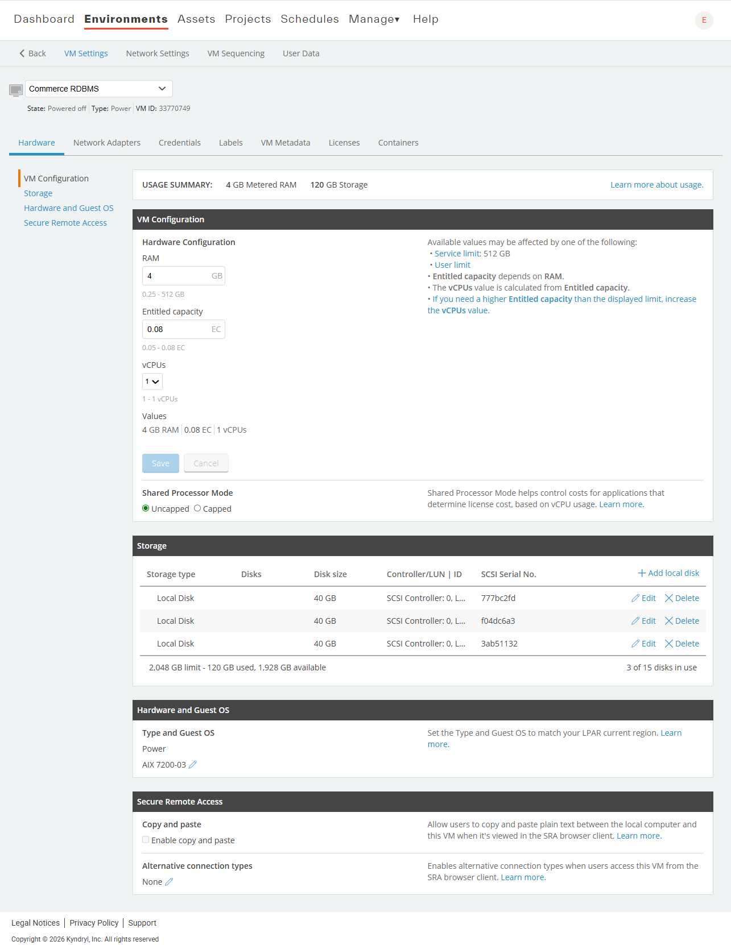Click the "VM ID: 33770749" text
Viewport: 731px width, 945px height.
pos(163,109)
